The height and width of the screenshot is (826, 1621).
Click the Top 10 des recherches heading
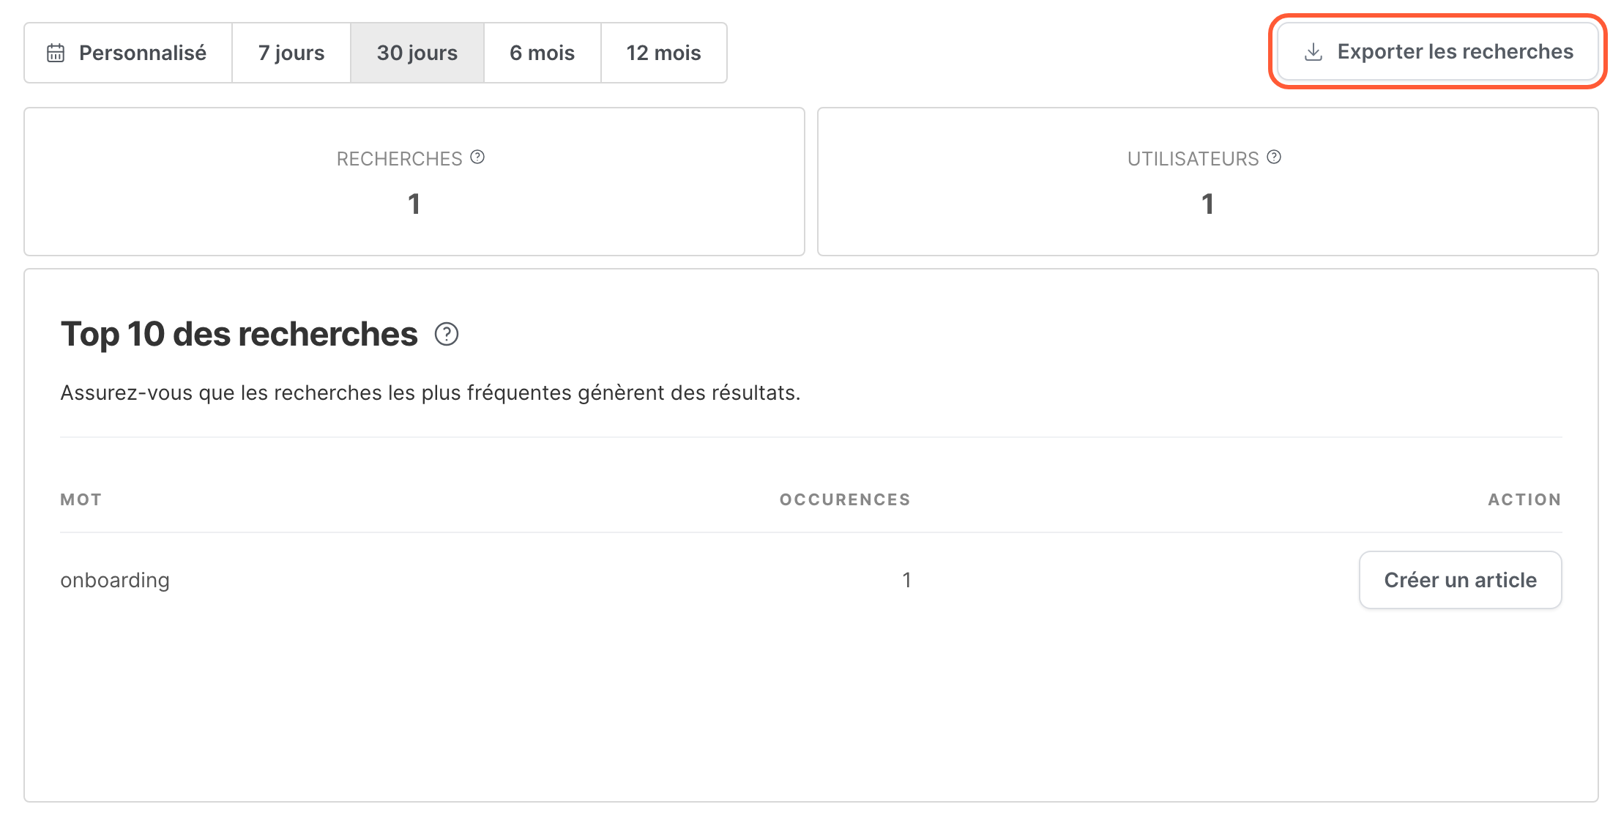pos(239,334)
